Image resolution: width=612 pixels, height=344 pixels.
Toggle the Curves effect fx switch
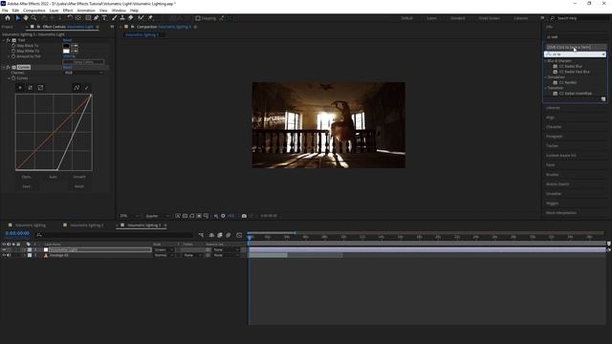[x=9, y=68]
